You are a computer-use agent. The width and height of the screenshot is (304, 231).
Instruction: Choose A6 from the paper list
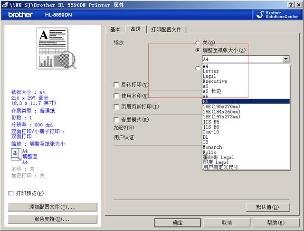tap(246, 96)
